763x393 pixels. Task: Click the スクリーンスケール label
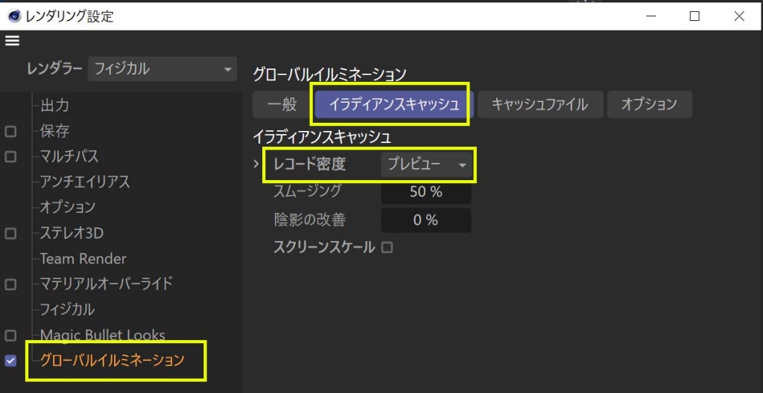[x=325, y=248]
